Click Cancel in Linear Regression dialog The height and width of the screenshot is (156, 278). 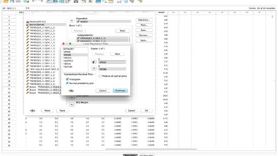pos(132,110)
